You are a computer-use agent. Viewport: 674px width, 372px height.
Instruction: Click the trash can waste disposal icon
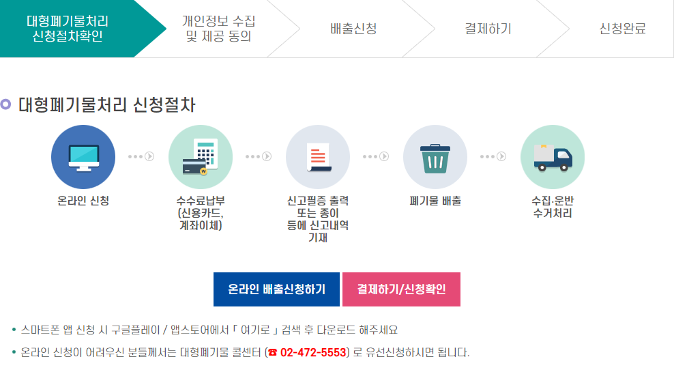[x=435, y=157]
